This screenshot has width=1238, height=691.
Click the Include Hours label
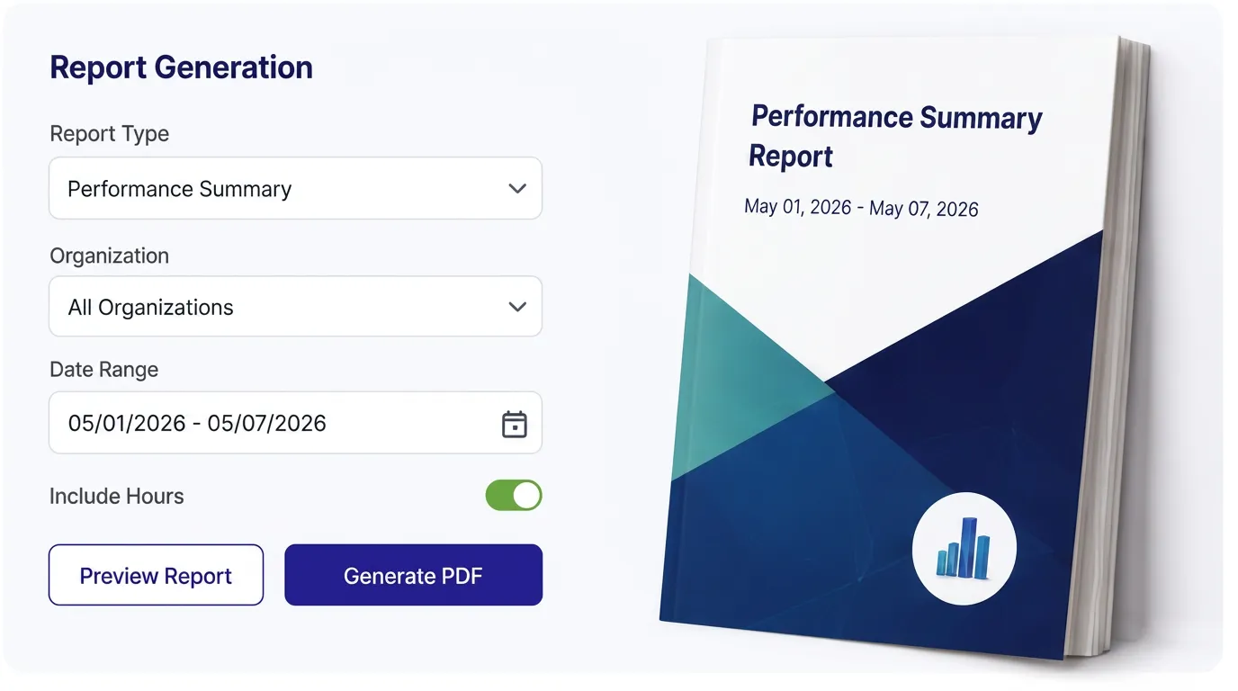click(117, 496)
